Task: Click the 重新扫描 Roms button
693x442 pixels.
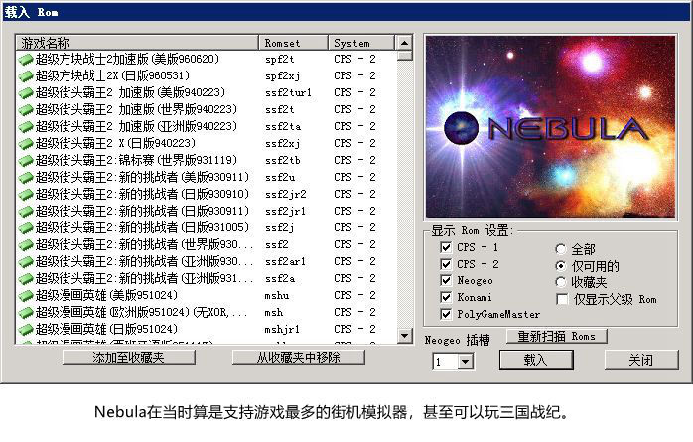Action: click(x=556, y=337)
